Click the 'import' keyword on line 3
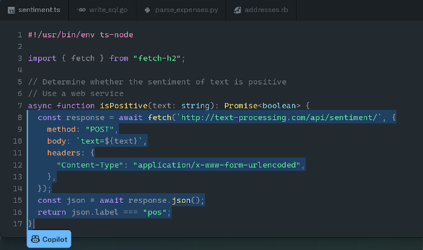 click(42, 59)
